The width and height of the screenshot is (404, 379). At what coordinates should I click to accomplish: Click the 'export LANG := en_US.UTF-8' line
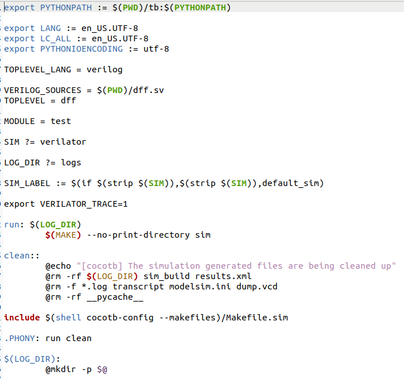[71, 28]
